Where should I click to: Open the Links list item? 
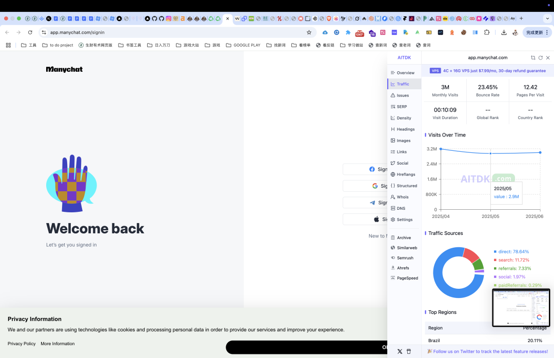click(x=399, y=152)
